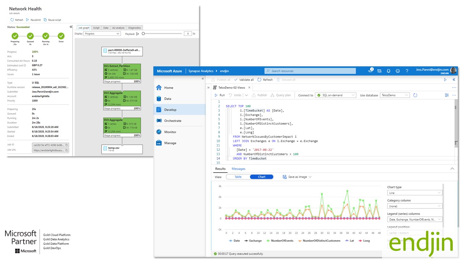Image resolution: width=464 pixels, height=261 pixels.
Task: Collapse the right panel via the top-right double chevron
Action: point(454,80)
